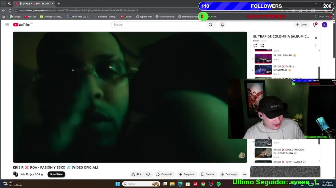Close the KRIS R video tab
The image size is (336, 188).
[52, 3]
